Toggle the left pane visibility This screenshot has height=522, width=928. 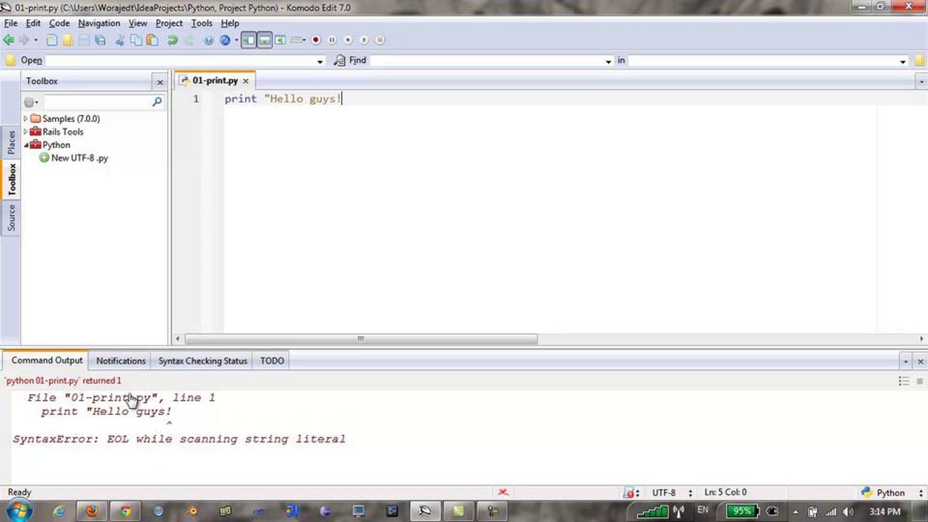(248, 40)
